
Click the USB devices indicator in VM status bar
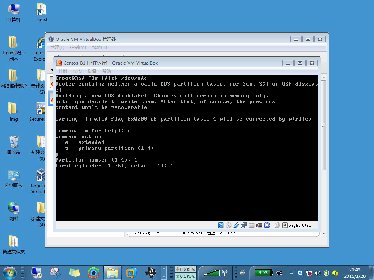236,225
